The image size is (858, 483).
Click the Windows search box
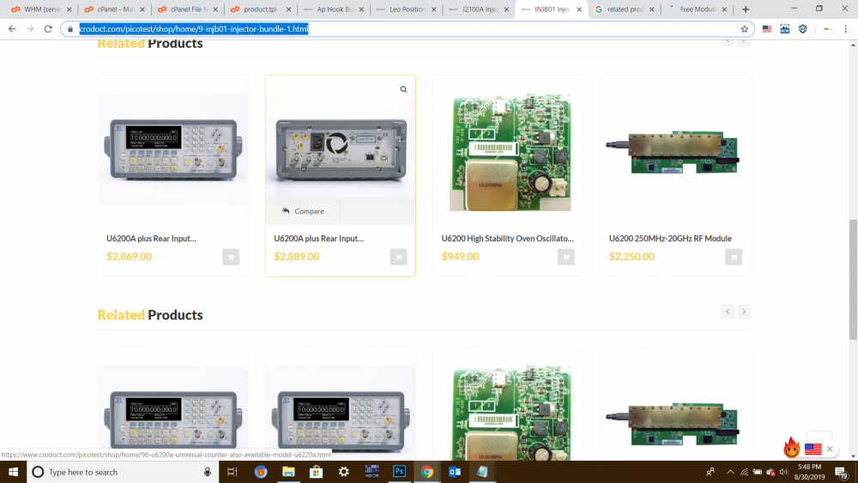tap(122, 472)
